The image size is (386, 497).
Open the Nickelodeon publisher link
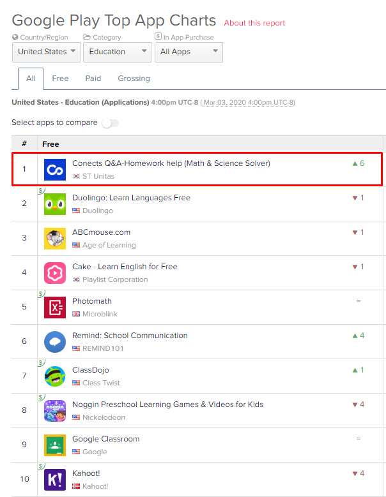click(104, 417)
